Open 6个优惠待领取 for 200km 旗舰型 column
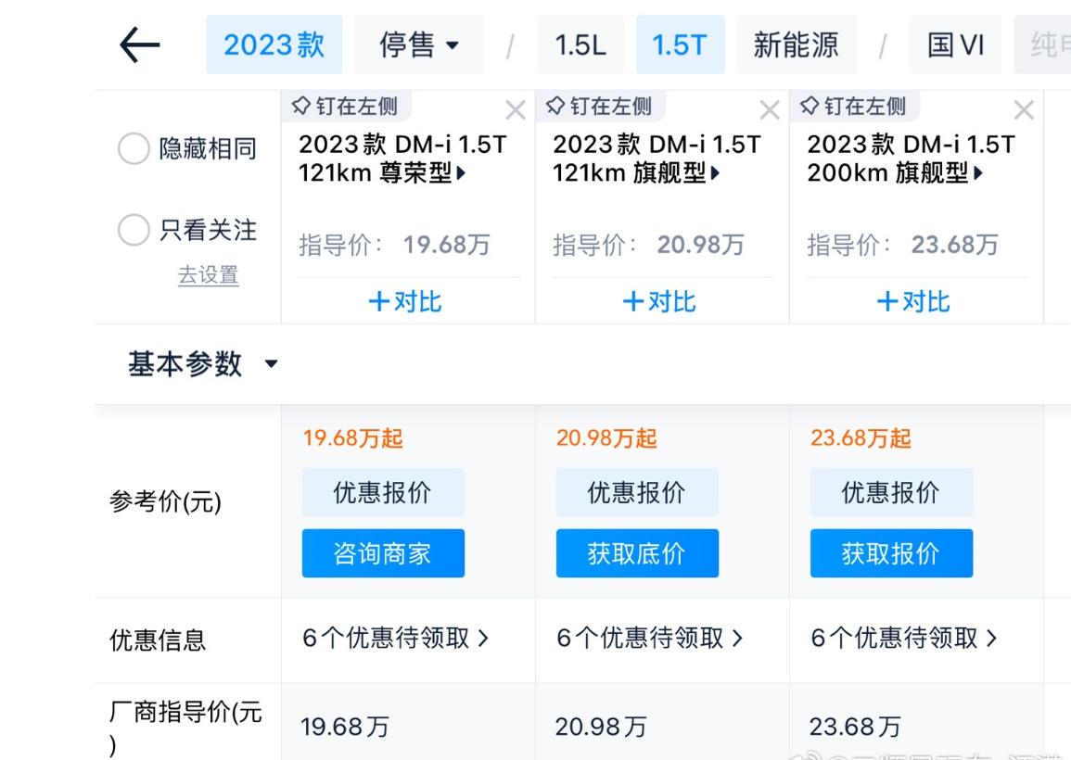 coord(904,639)
